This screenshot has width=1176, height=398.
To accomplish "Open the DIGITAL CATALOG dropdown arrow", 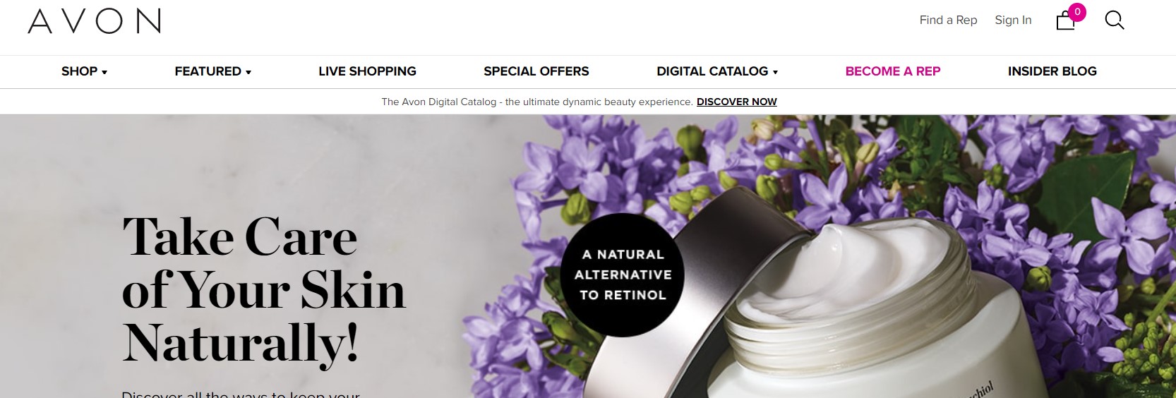I will [775, 72].
